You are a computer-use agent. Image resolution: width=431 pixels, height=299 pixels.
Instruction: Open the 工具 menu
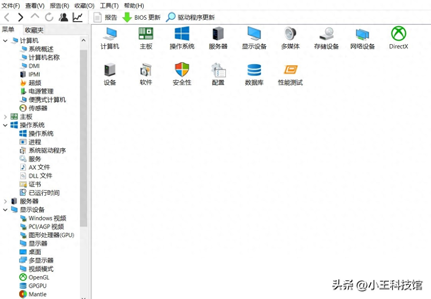click(109, 5)
